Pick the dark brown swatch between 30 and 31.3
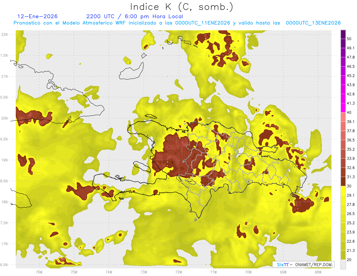The image size is (357, 276). tap(343, 181)
